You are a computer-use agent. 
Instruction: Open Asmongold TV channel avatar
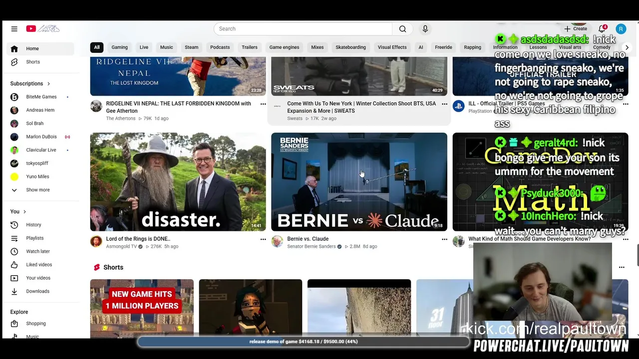pos(96,242)
